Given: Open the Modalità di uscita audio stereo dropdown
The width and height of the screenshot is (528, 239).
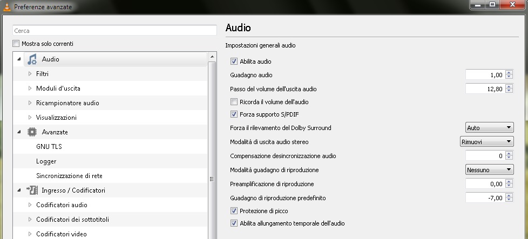Looking at the screenshot, I should pyautogui.click(x=487, y=142).
